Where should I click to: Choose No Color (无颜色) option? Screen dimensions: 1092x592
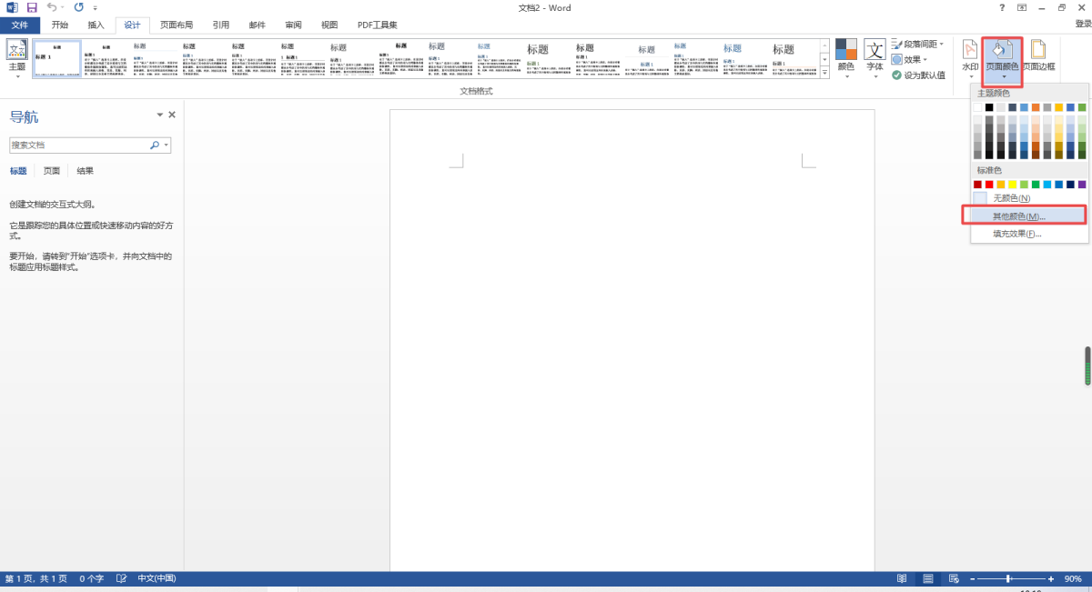click(1029, 198)
